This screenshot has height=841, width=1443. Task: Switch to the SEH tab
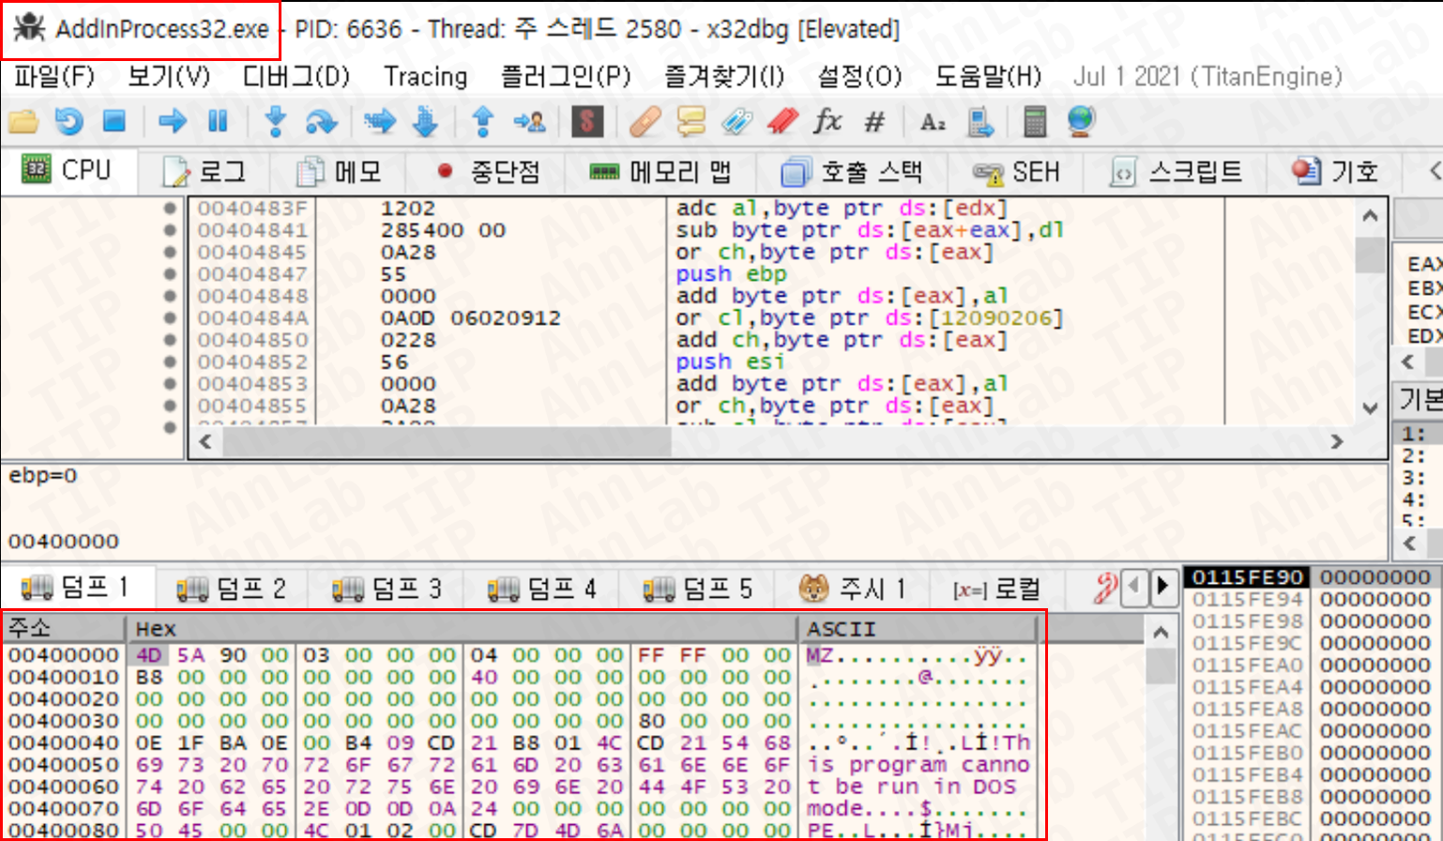coord(1016,172)
